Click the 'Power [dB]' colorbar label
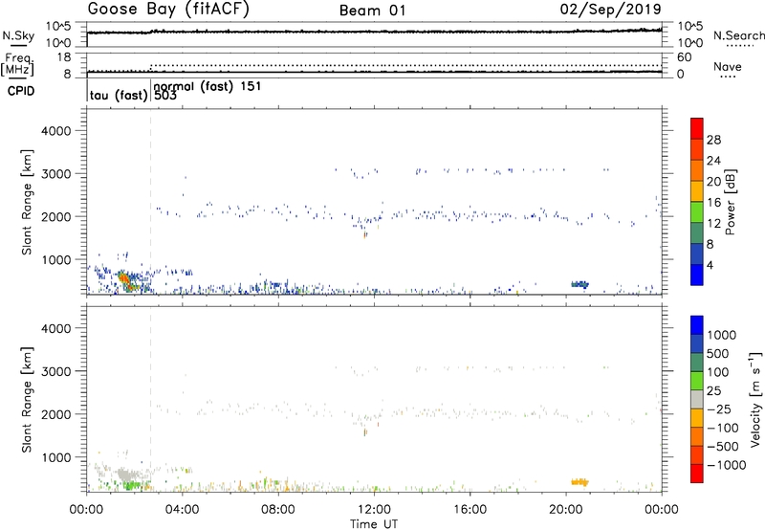 pos(731,202)
